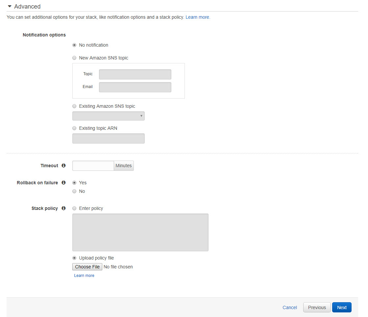The image size is (368, 317).
Task: Click the Cancel link
Action: click(290, 307)
